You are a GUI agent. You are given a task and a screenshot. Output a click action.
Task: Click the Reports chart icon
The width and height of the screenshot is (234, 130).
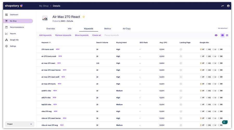(6, 34)
